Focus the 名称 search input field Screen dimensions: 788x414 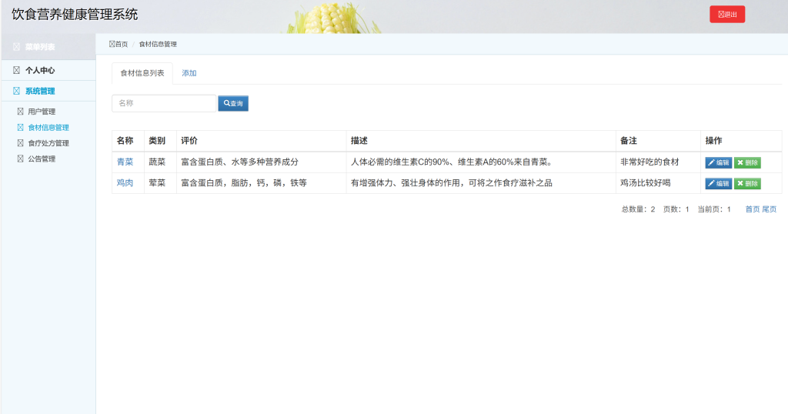[164, 103]
